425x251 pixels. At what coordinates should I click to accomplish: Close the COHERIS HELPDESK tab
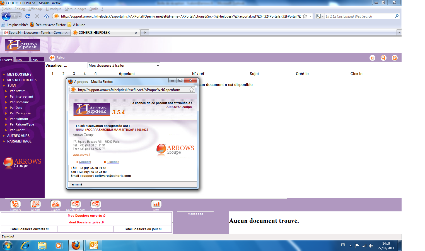pyautogui.click(x=136, y=33)
